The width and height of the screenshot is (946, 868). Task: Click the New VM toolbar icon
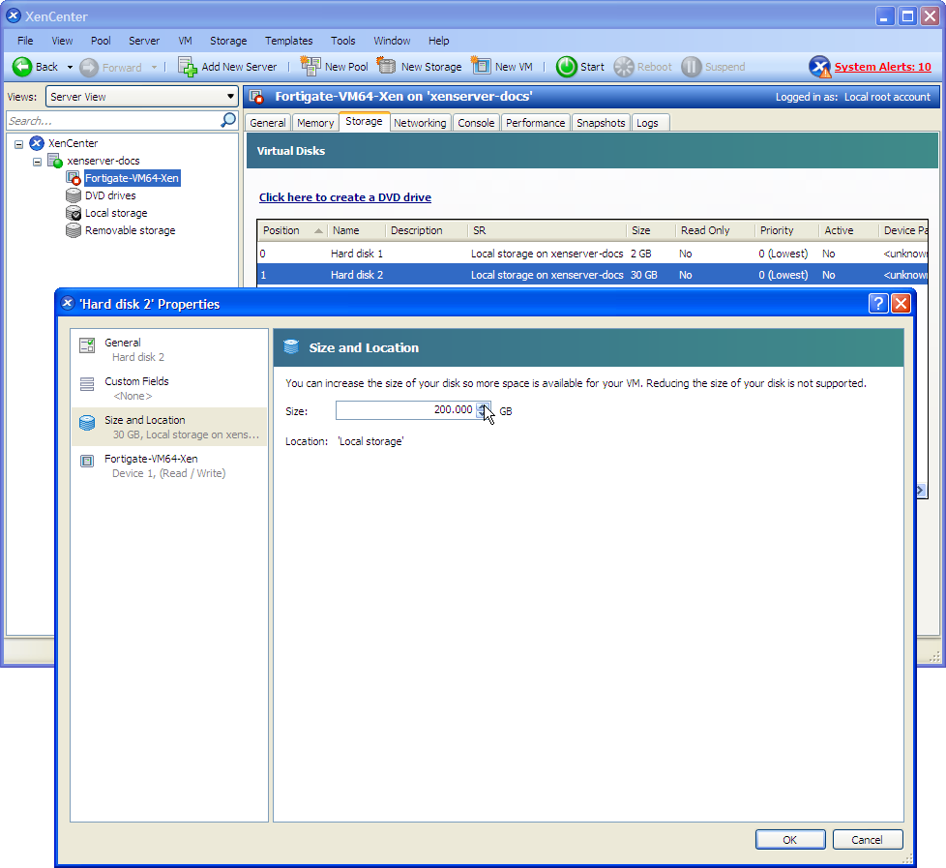click(481, 67)
